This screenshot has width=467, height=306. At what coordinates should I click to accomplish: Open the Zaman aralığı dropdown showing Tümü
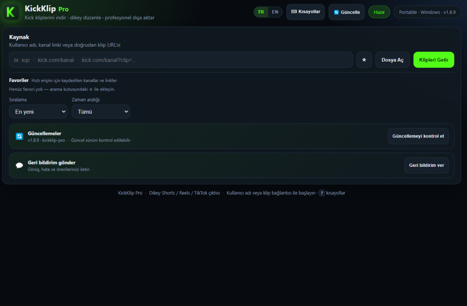(101, 111)
